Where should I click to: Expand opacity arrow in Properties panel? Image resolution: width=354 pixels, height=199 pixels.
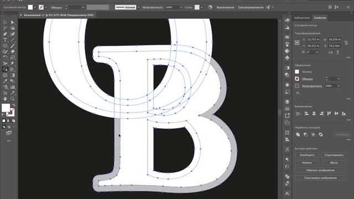click(x=339, y=86)
